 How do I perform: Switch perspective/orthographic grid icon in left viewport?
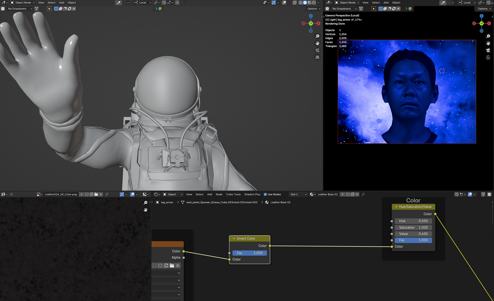point(317,57)
